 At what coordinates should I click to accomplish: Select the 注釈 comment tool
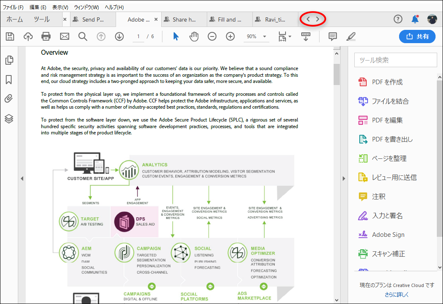tap(372, 197)
